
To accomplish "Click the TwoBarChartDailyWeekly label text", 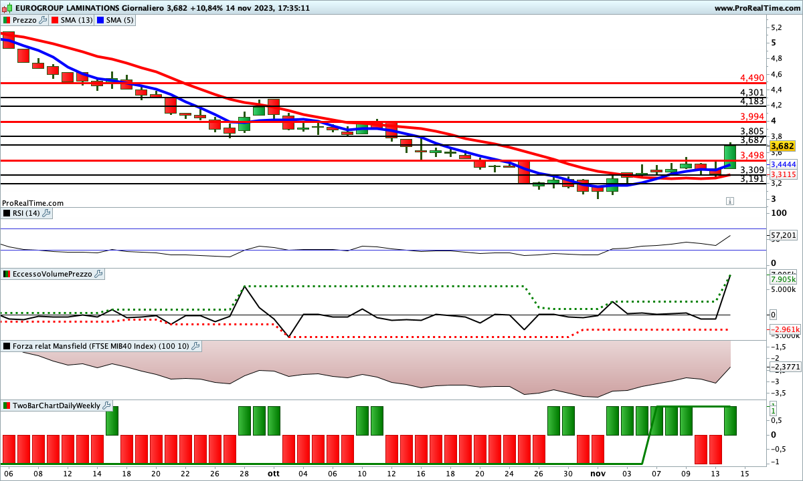I will click(57, 406).
